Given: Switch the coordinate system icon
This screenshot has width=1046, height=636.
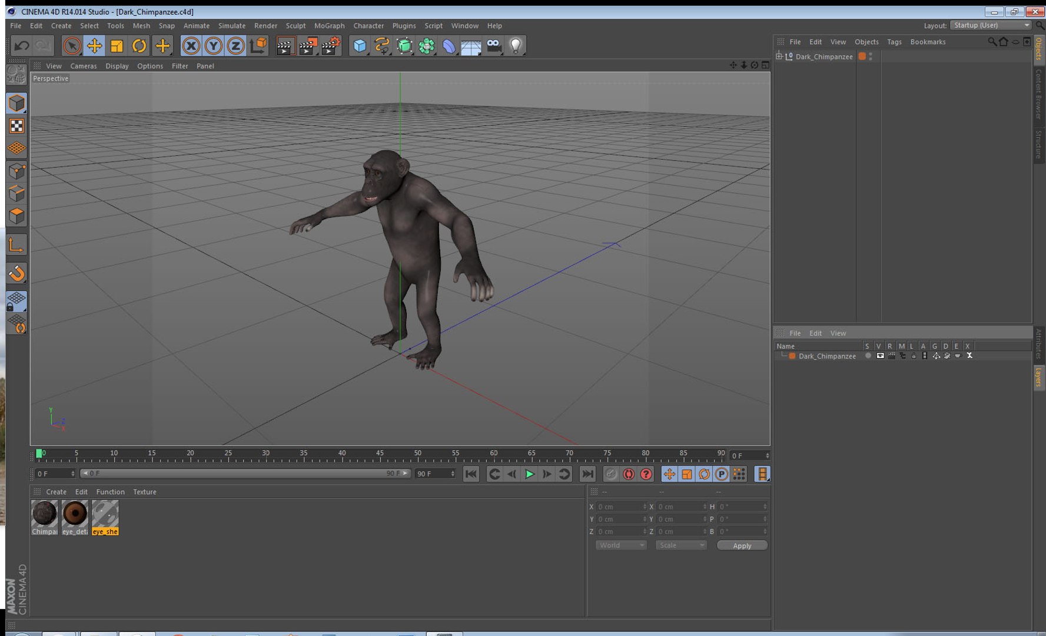Looking at the screenshot, I should coord(258,46).
